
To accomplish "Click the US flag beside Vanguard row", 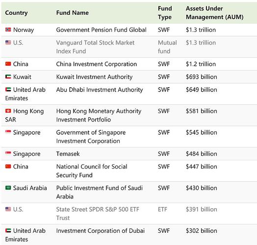I will [8, 43].
